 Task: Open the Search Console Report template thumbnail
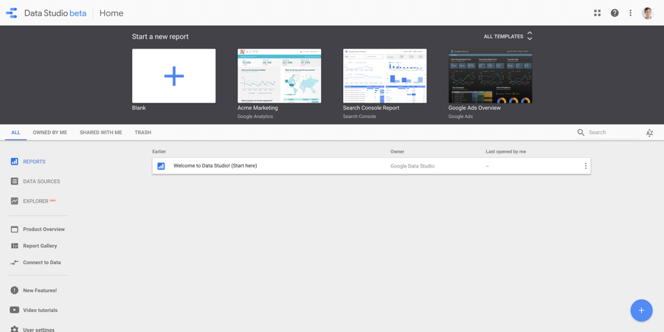(x=384, y=76)
